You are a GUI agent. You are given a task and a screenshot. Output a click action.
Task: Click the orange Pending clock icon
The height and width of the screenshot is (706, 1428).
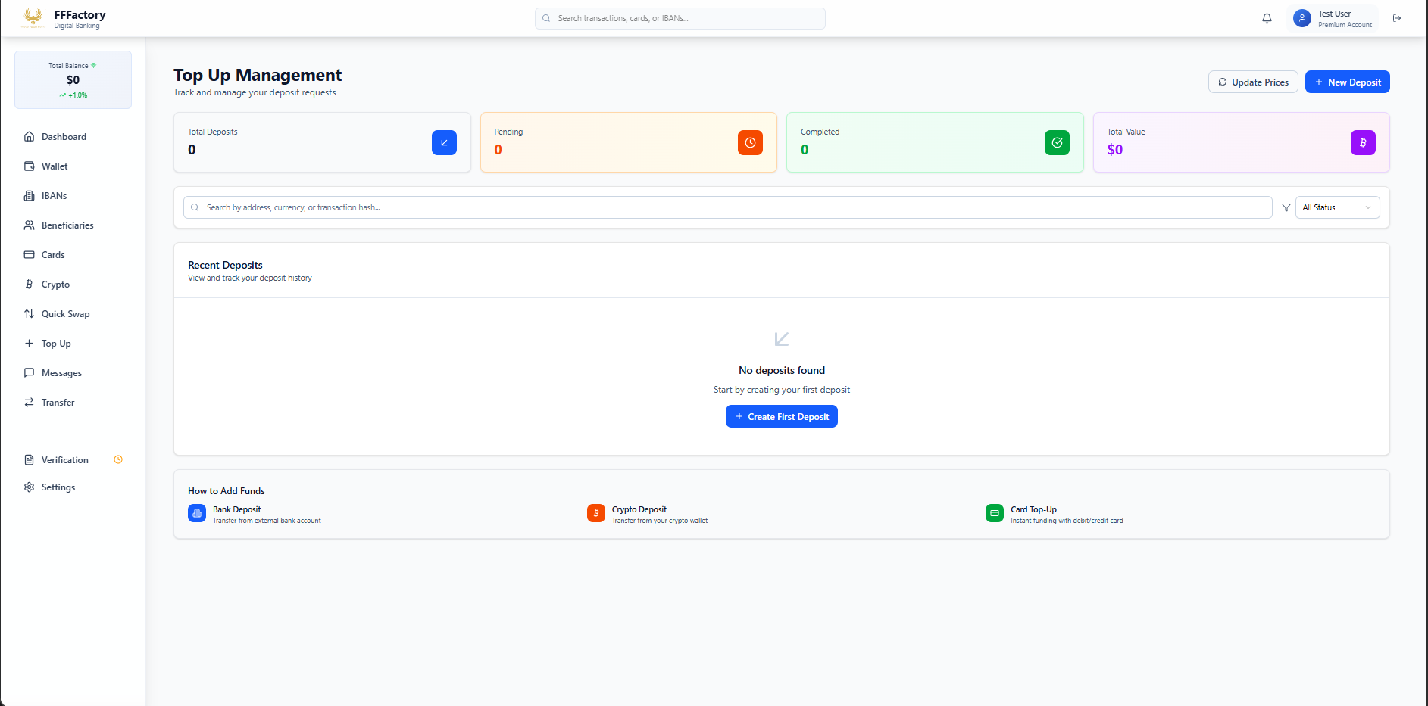point(750,142)
